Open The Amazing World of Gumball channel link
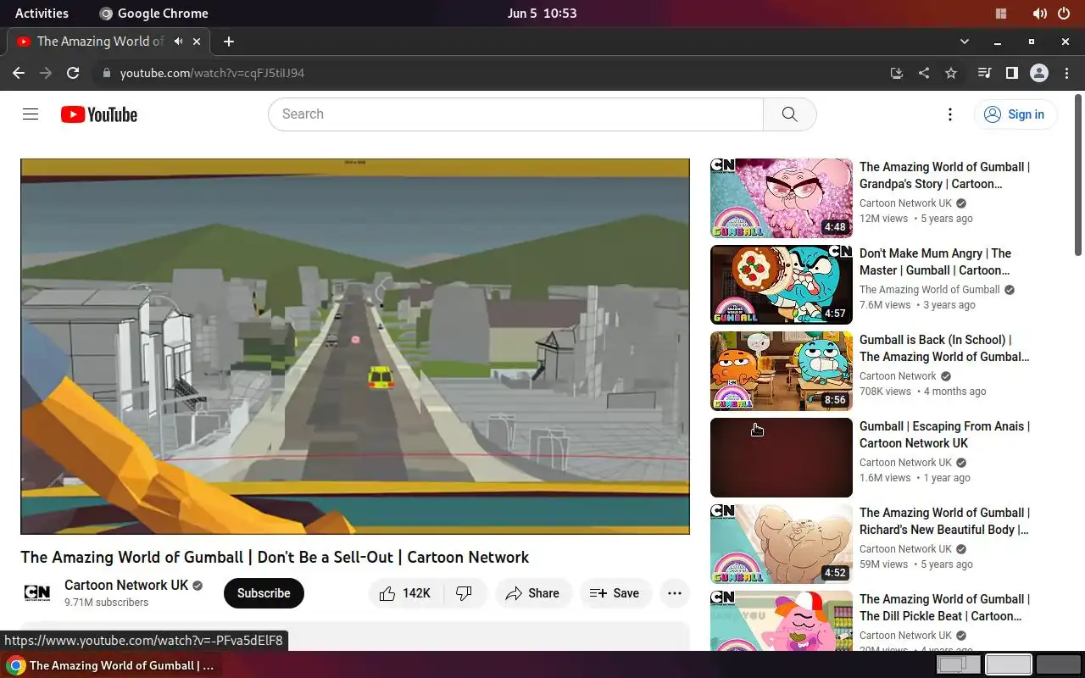This screenshot has height=678, width=1085. point(930,290)
